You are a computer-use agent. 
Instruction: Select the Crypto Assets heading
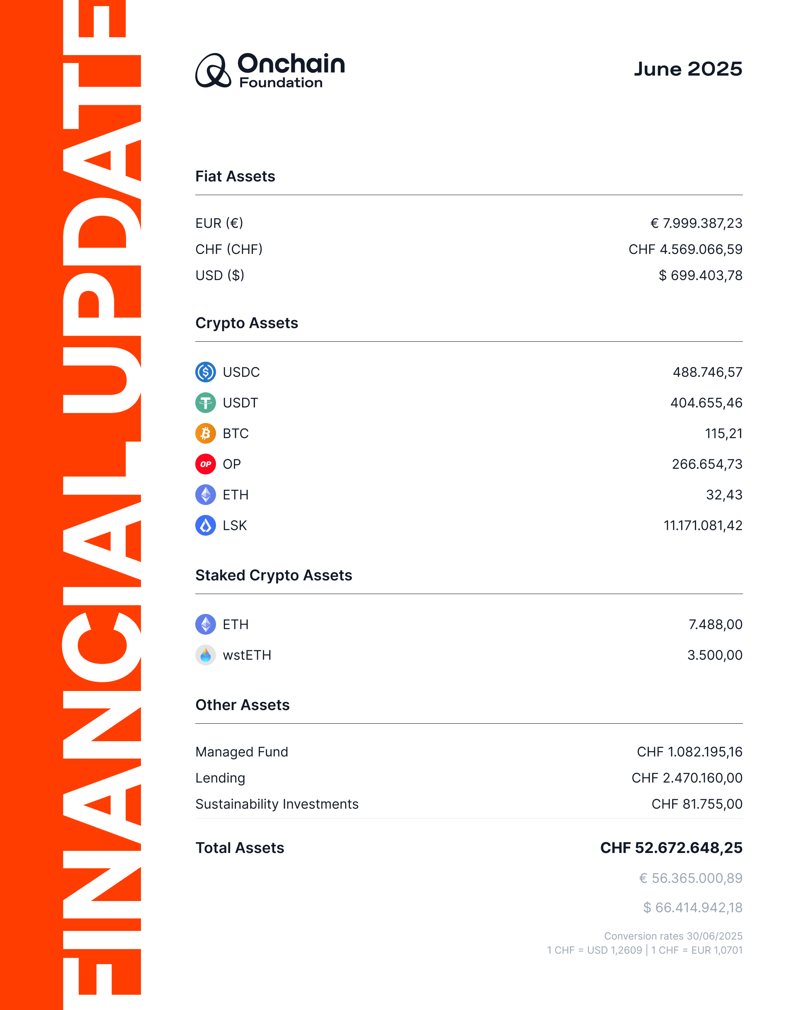pos(247,323)
